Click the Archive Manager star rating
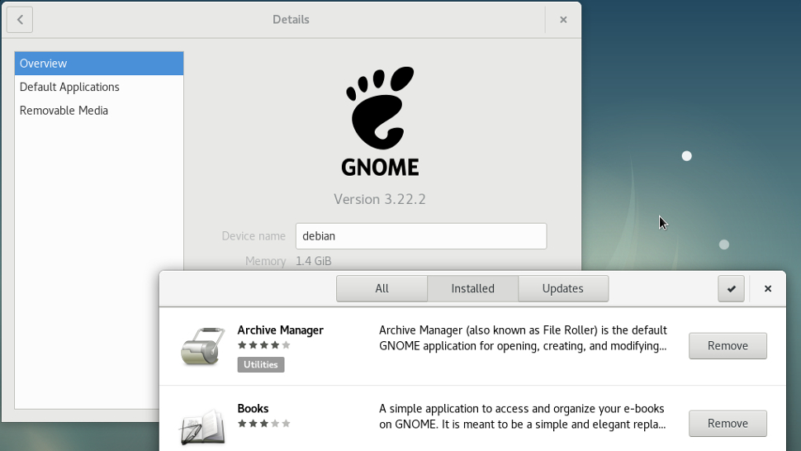This screenshot has height=451, width=801. coord(264,345)
